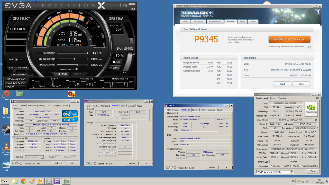Click the Start button
The image size is (329, 185).
[5, 181]
